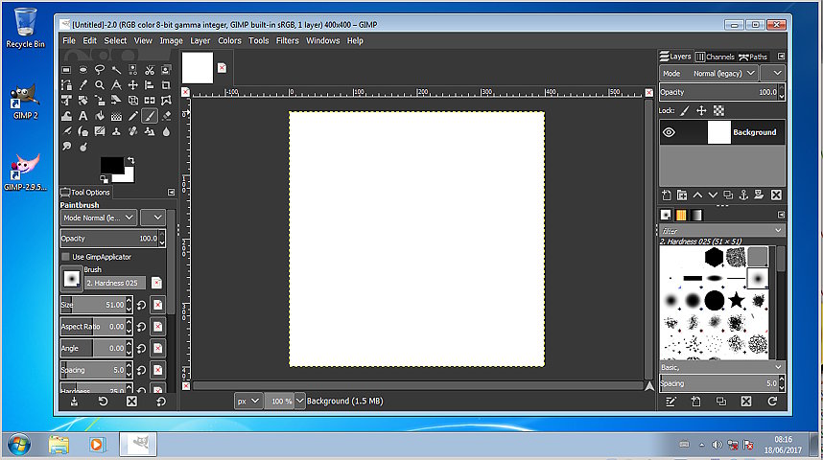Hide the Background layer with eye icon
The width and height of the screenshot is (823, 460).
669,132
